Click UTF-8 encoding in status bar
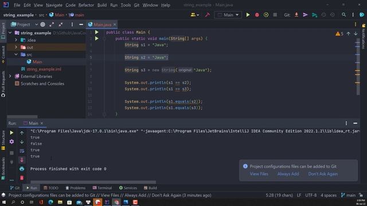 311,195
